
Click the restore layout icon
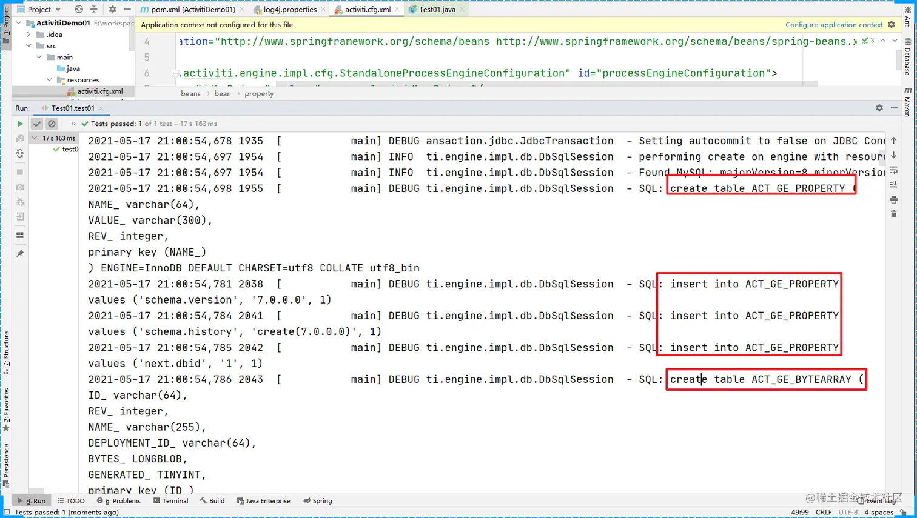[x=20, y=235]
